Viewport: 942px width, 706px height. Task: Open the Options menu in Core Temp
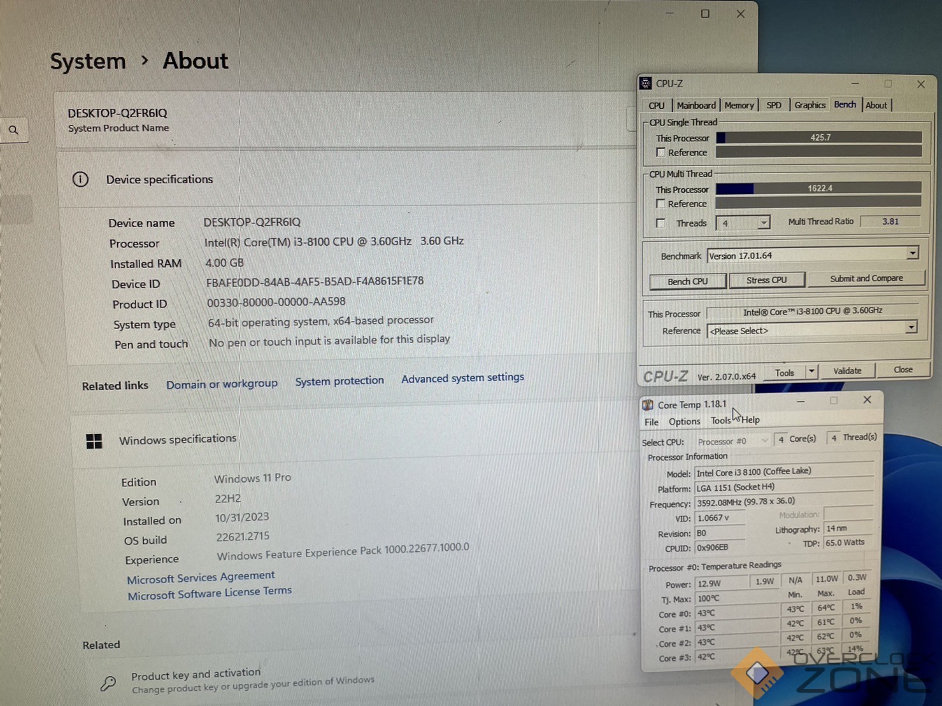pyautogui.click(x=685, y=421)
